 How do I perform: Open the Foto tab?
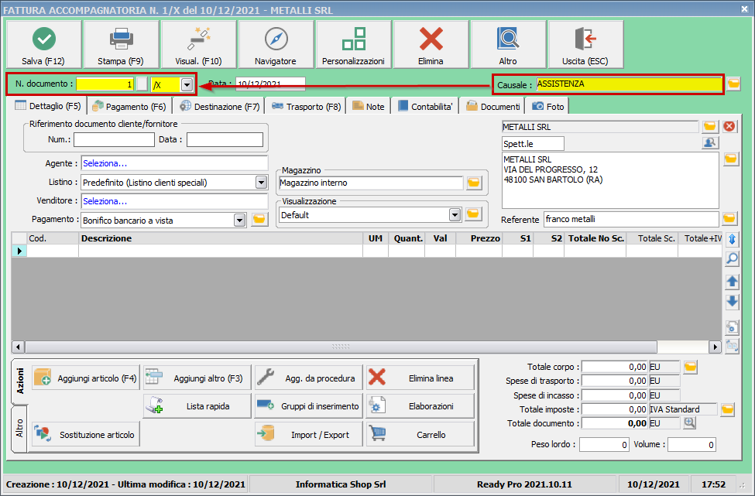(x=548, y=106)
